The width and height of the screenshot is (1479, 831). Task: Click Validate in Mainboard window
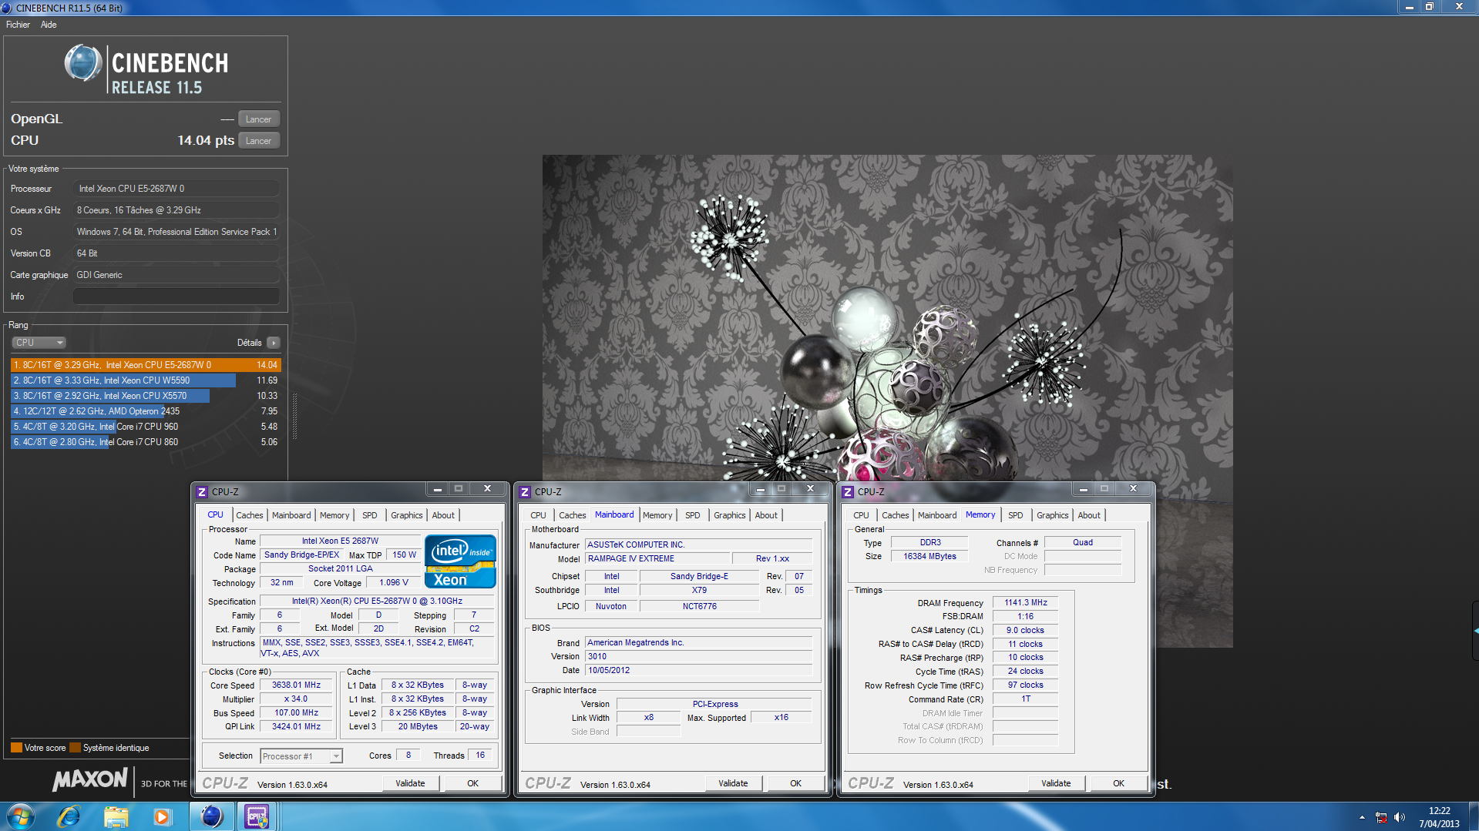point(733,783)
